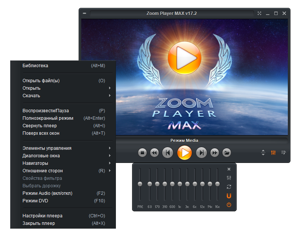Click the rewind button in control bar
301x238 pixels.
pyautogui.click(x=154, y=153)
